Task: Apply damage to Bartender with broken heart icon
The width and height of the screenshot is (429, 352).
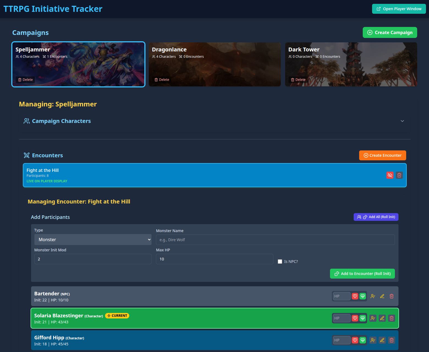Action: [x=355, y=296]
